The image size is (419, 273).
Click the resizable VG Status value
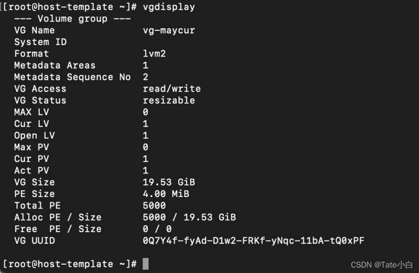point(169,100)
